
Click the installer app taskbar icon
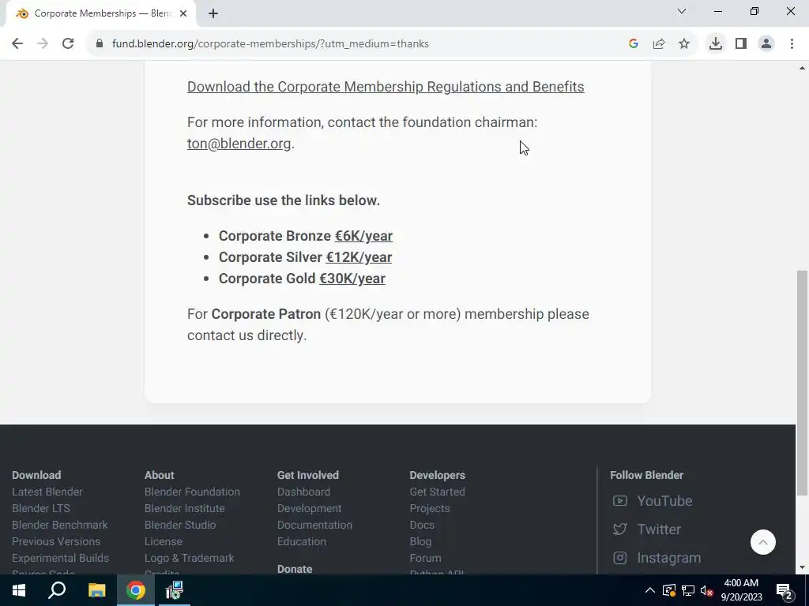coord(175,590)
